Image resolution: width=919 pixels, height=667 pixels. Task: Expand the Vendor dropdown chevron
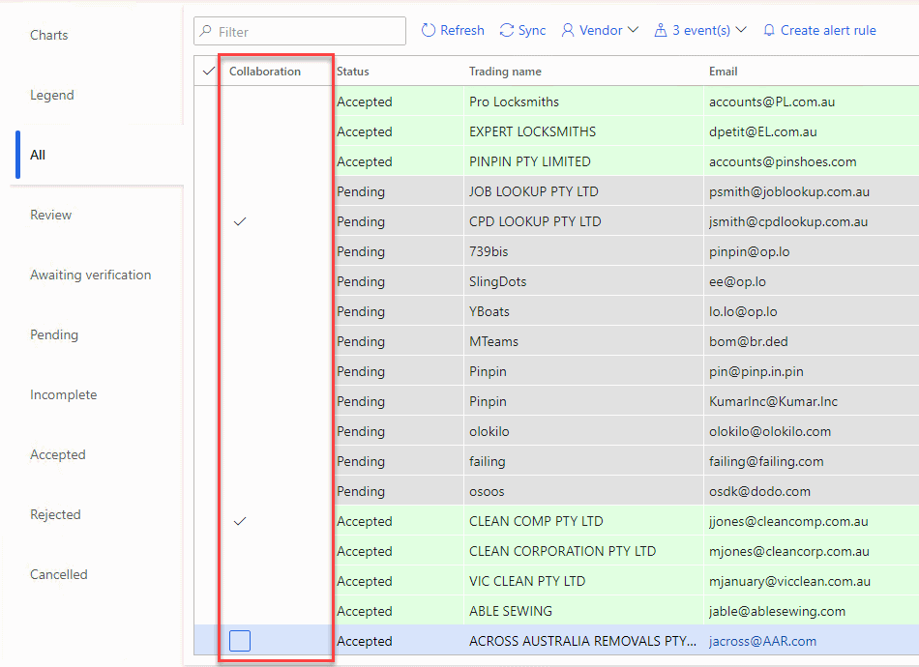pos(633,30)
